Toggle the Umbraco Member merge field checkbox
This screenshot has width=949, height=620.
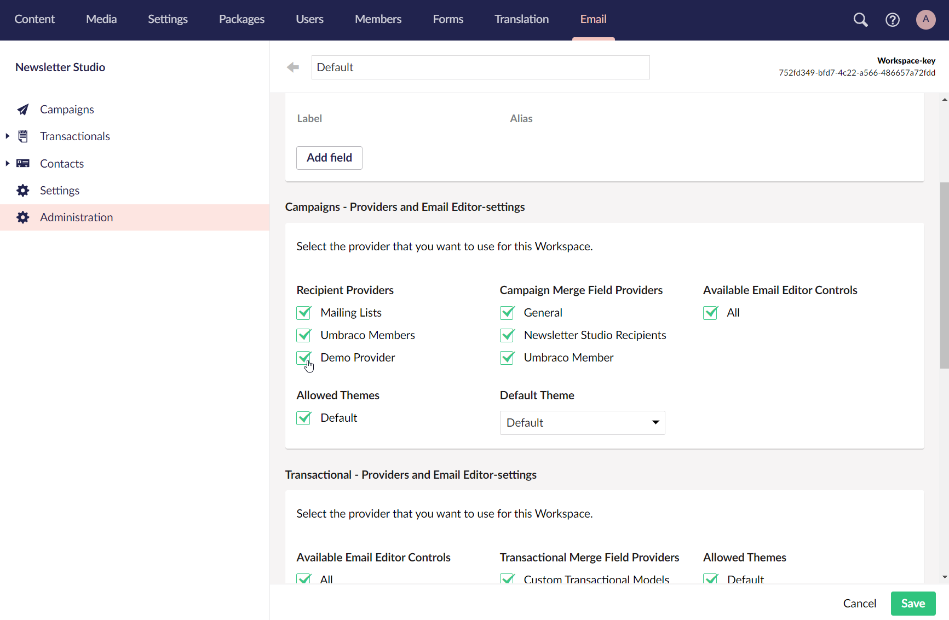point(508,358)
